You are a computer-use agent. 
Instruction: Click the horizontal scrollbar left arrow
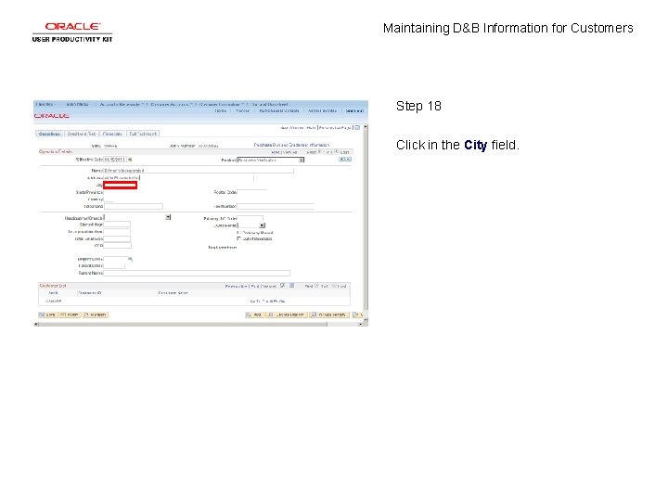pos(36,324)
